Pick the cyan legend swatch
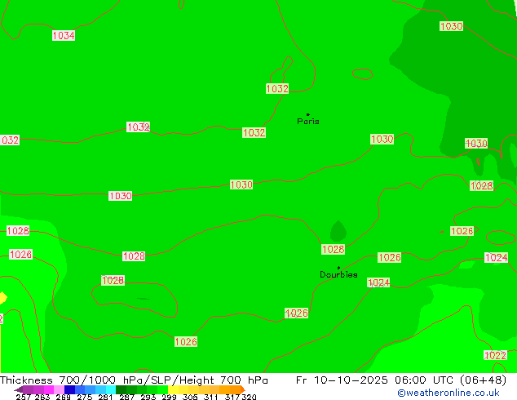Viewport: 517px width, 400px height. click(x=111, y=389)
